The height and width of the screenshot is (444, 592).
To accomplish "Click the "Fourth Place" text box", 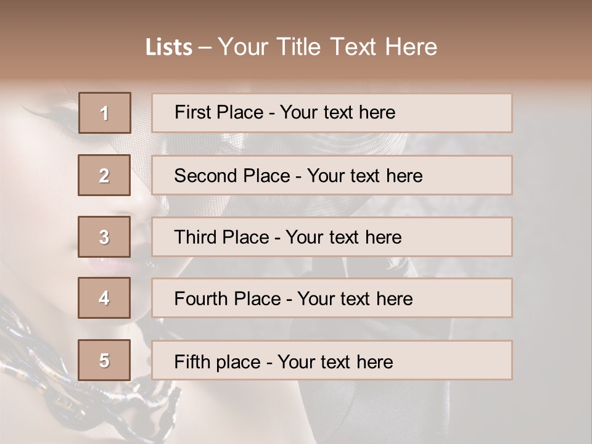I will [332, 298].
